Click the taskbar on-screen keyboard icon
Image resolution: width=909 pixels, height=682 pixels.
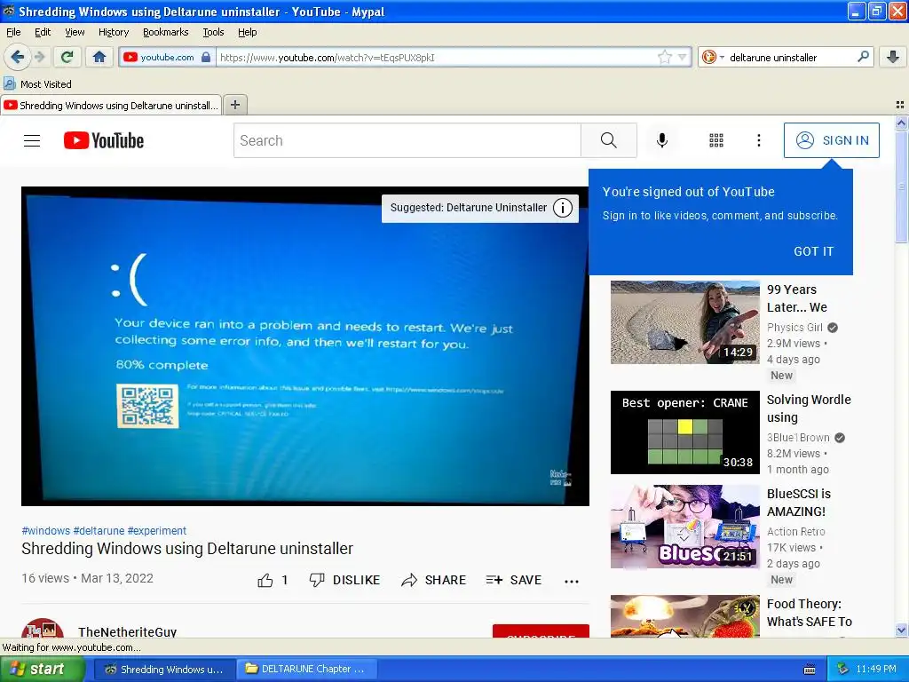[810, 670]
